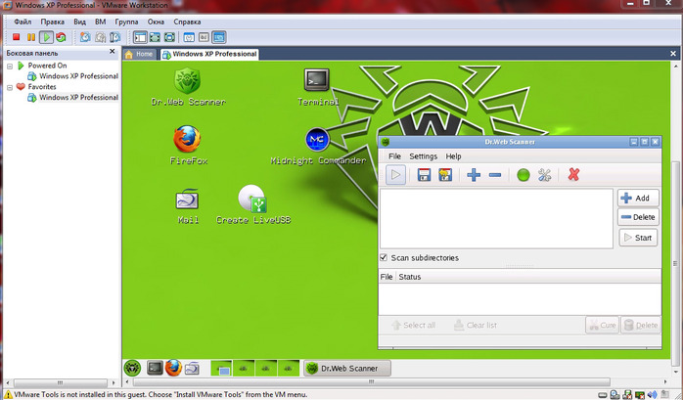Open the Правка menu
Viewport: 683px width, 400px height.
52,22
